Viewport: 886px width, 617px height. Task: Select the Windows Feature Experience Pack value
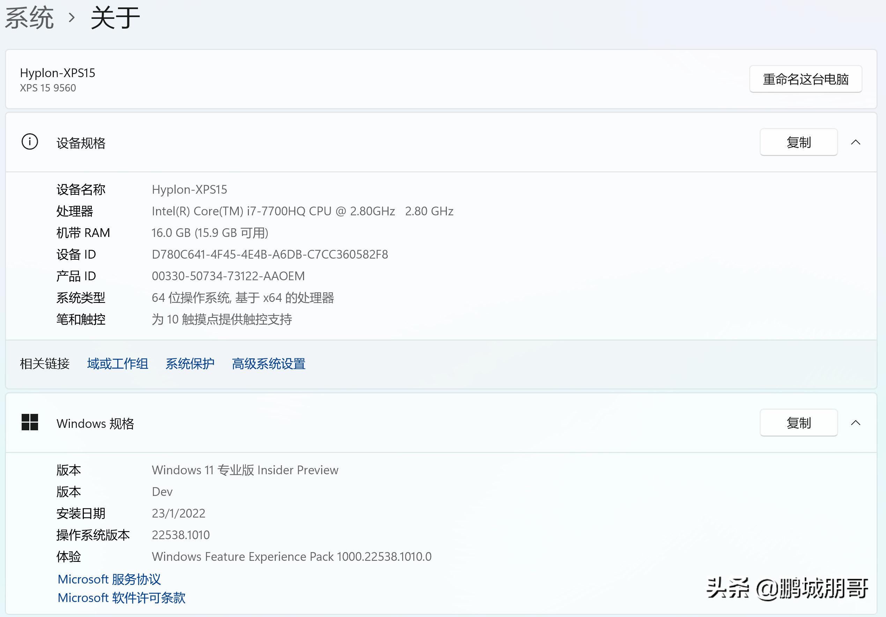pos(292,556)
